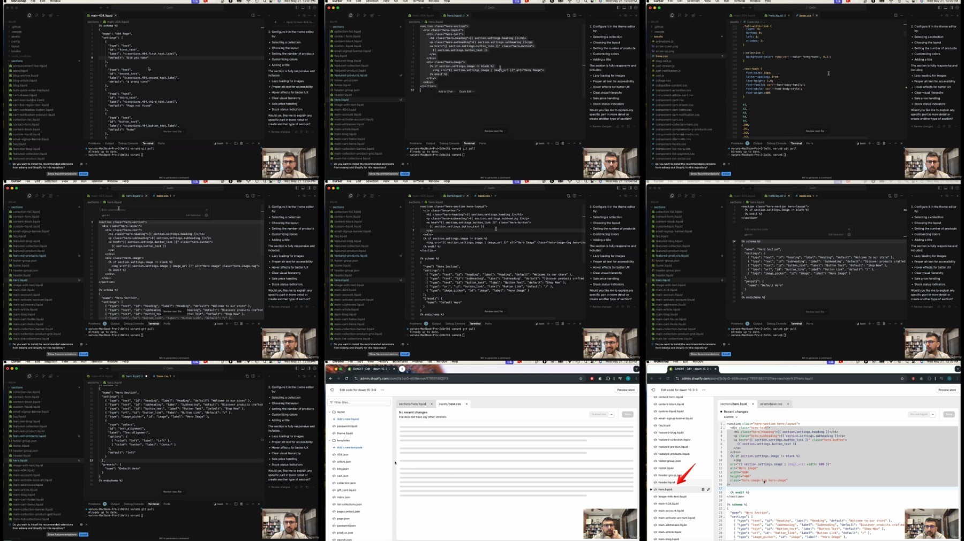Image resolution: width=964 pixels, height=541 pixels.
Task: Open Extensions icon in top-left Cursor frame
Action: coord(51,16)
